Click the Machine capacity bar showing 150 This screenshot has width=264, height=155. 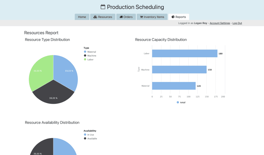click(179, 70)
